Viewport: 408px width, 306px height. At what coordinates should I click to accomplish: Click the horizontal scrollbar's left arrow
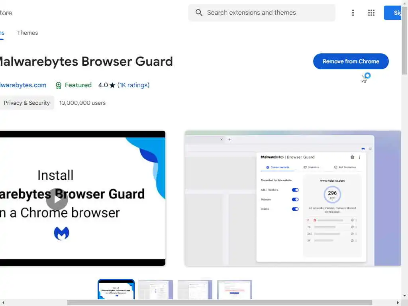[3, 303]
